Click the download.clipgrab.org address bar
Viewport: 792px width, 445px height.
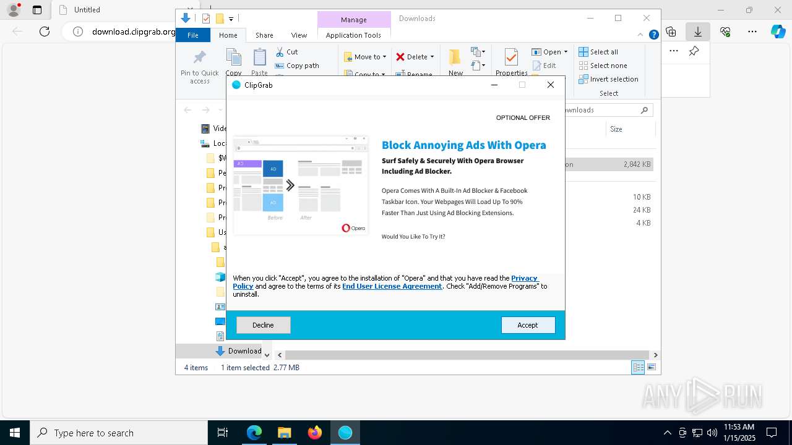[134, 32]
